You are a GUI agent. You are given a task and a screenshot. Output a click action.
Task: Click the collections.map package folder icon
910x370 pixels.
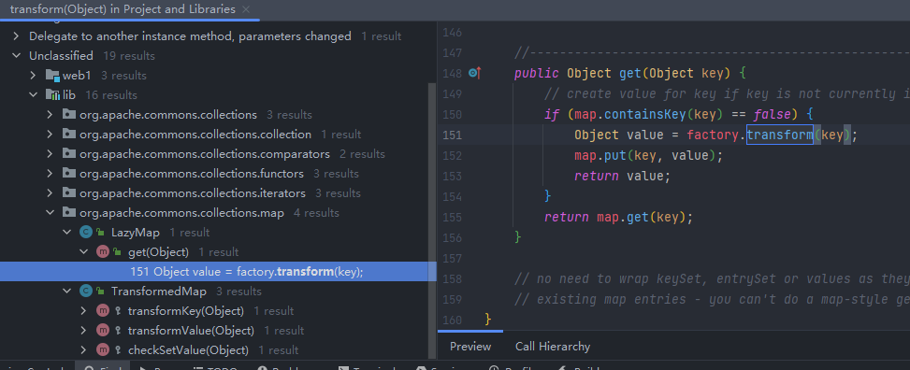coord(69,213)
